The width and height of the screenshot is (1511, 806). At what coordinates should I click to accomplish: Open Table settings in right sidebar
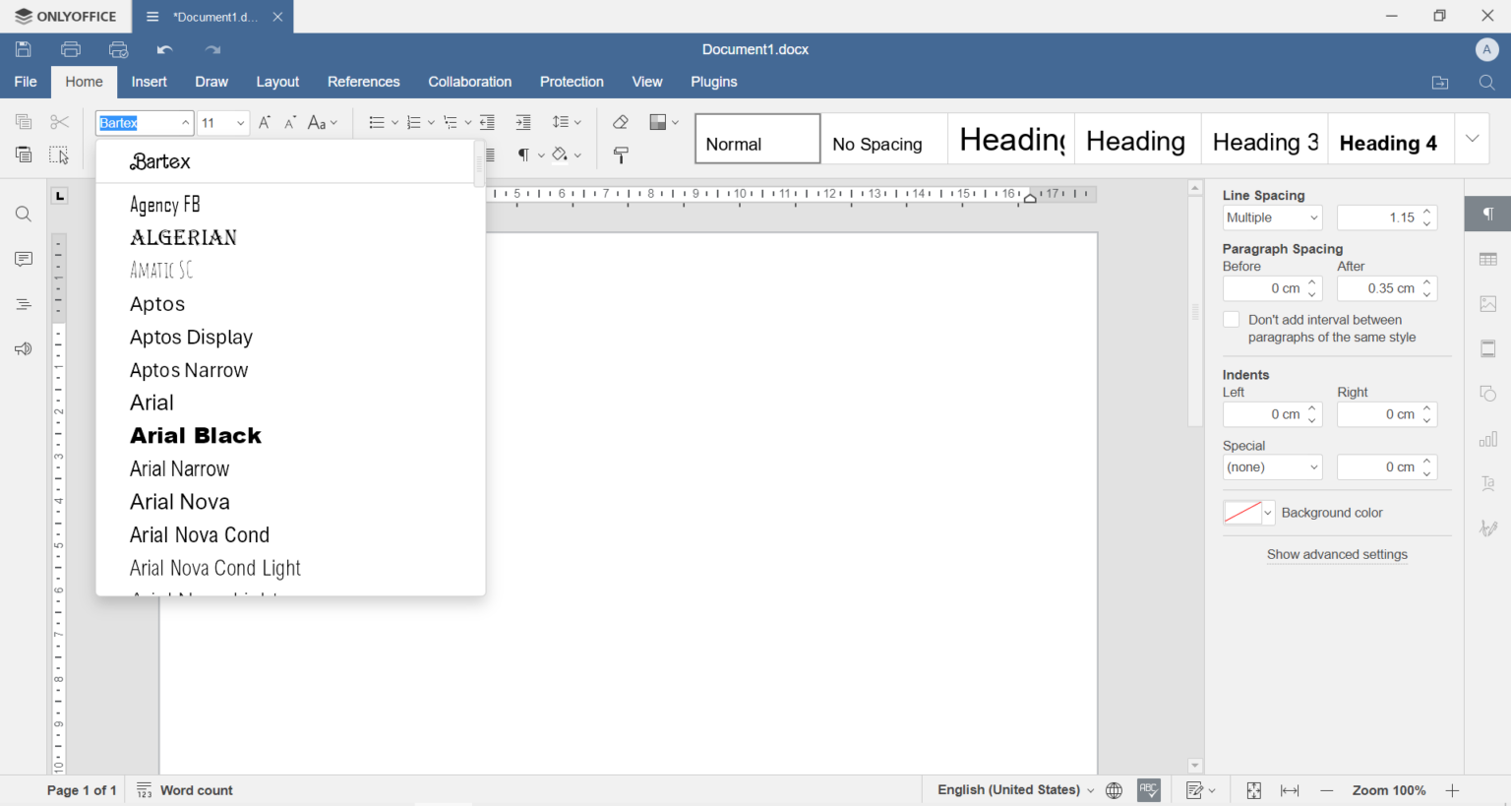tap(1487, 259)
